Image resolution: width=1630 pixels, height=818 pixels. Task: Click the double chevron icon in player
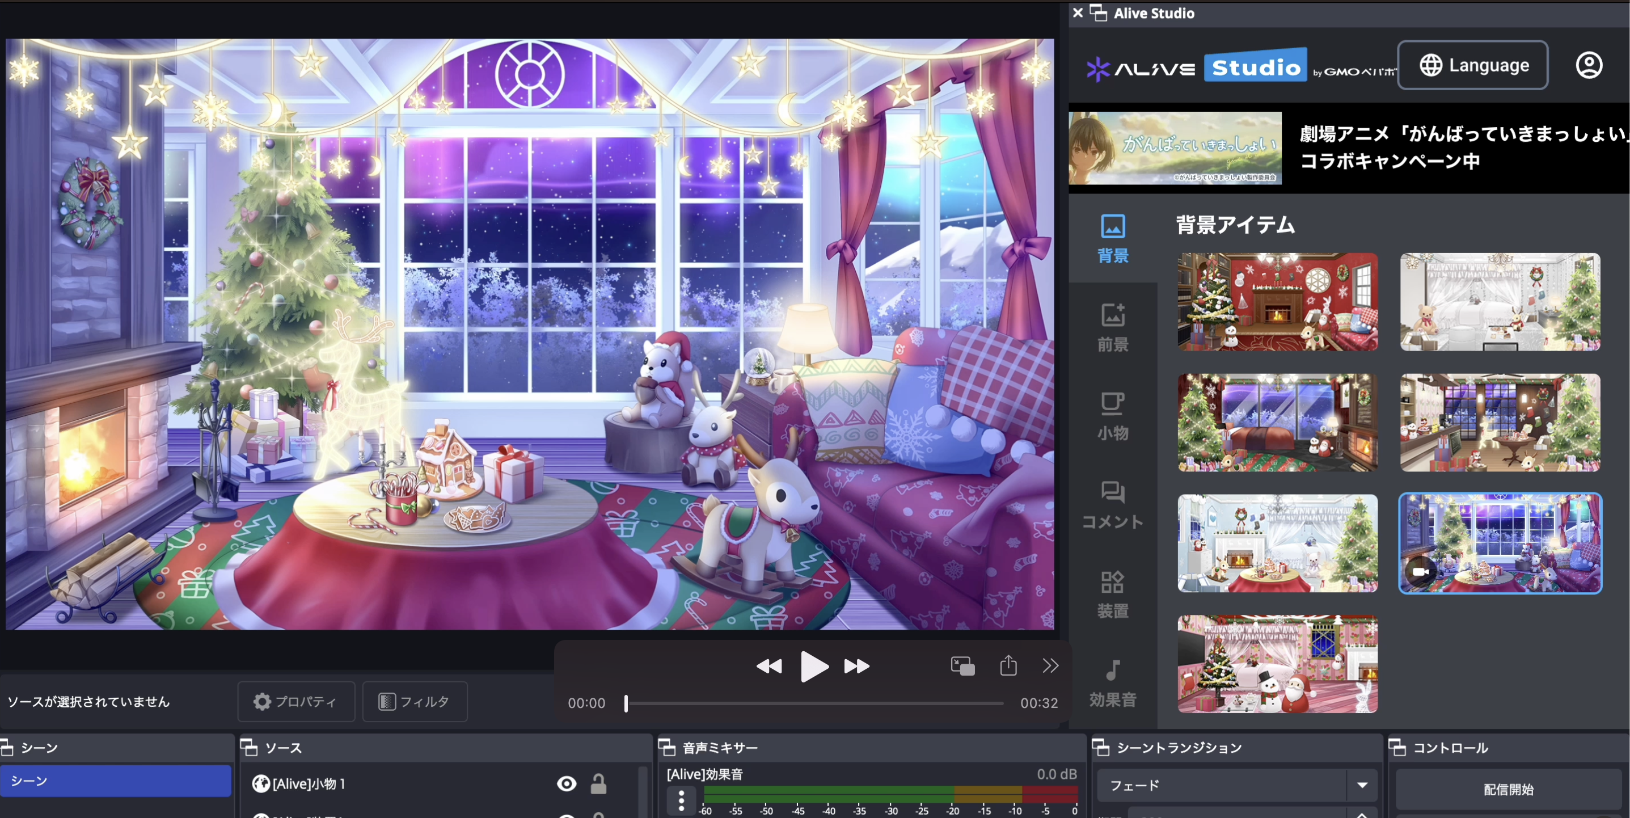click(1050, 665)
